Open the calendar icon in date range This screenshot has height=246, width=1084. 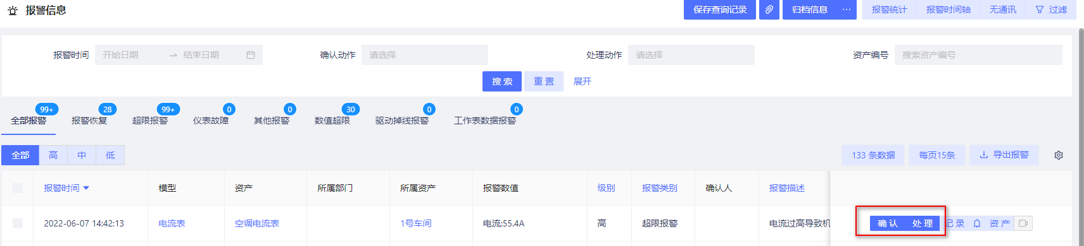[251, 55]
